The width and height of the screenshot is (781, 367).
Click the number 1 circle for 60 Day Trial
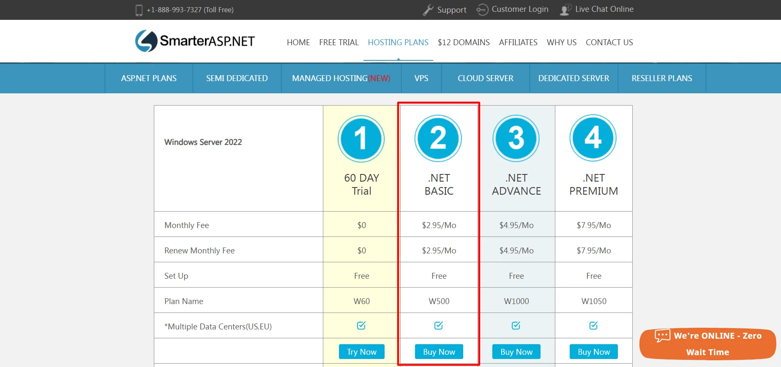click(x=361, y=139)
